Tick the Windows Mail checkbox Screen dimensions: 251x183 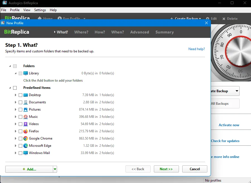[x=20, y=153]
